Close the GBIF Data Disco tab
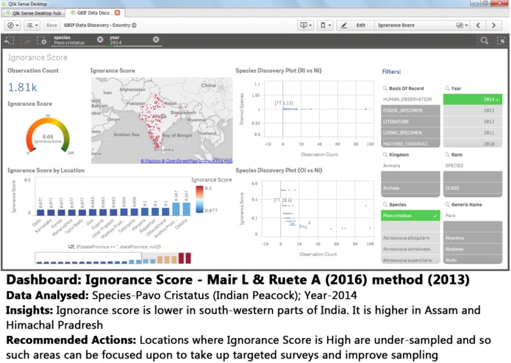511x363 pixels. 118,12
